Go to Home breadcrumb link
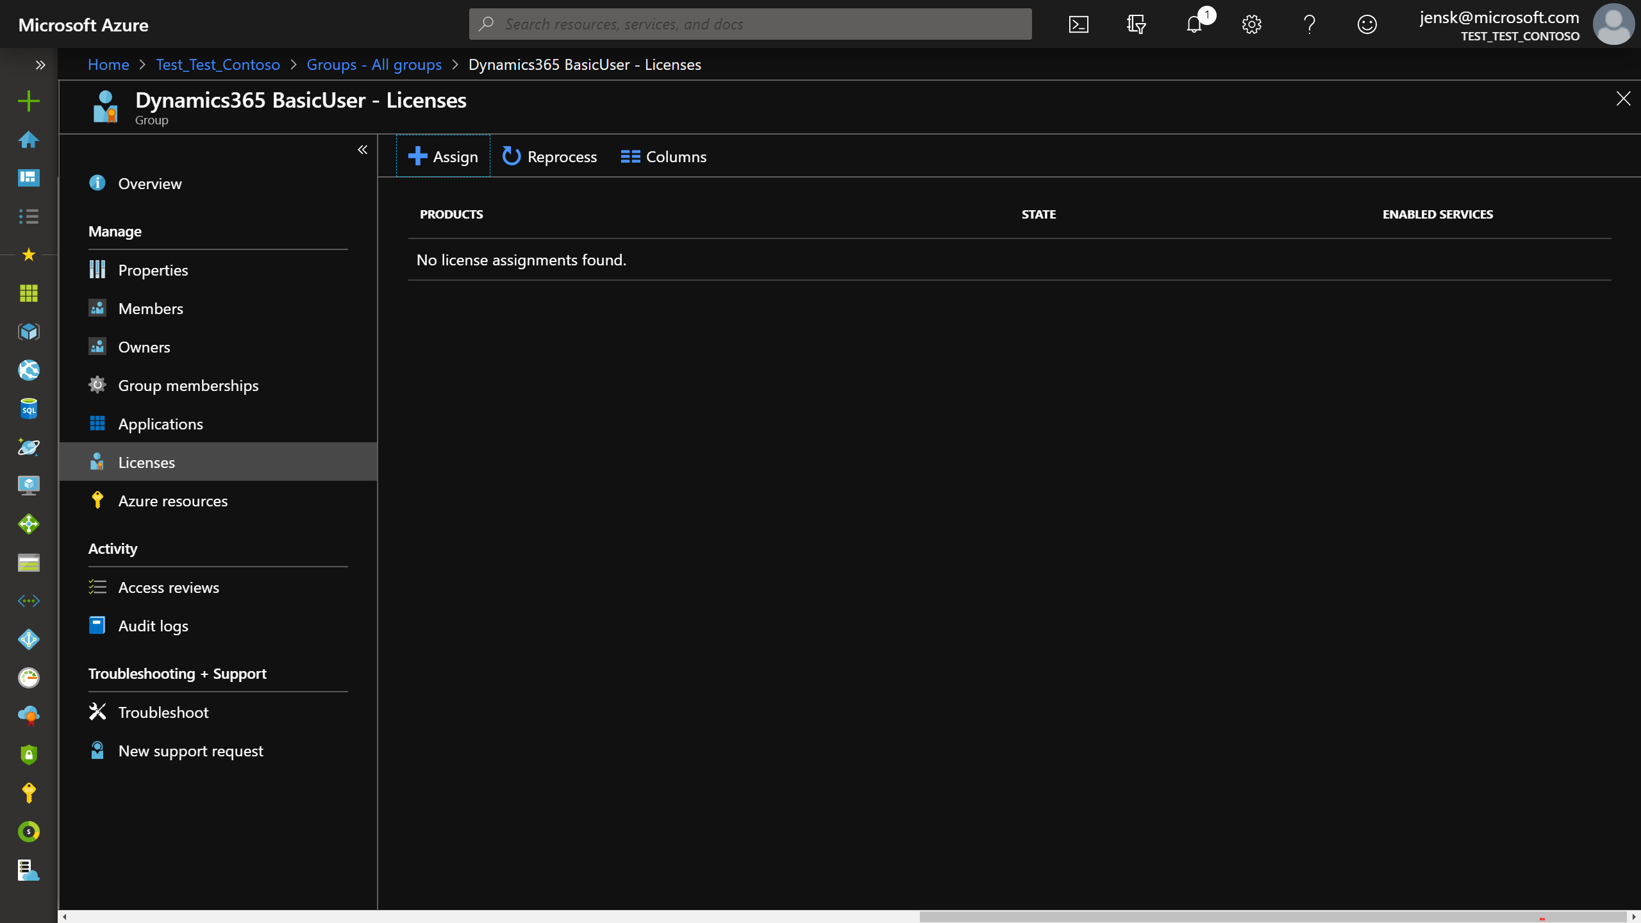The width and height of the screenshot is (1641, 923). pos(108,65)
